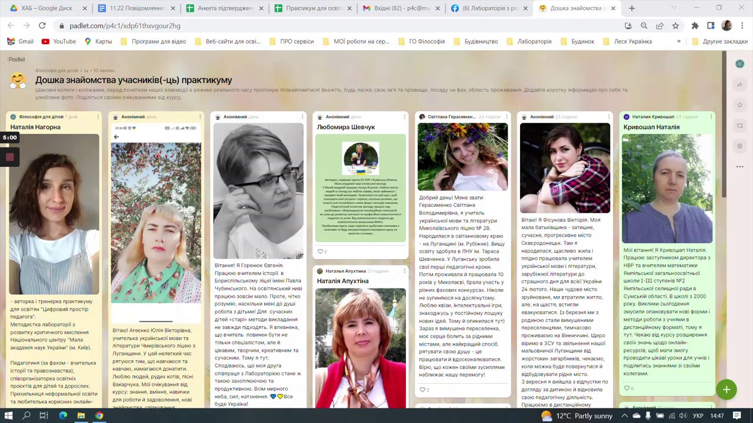Click the remake icon in Padlet sidebar
Image resolution: width=753 pixels, height=423 pixels.
point(740,126)
